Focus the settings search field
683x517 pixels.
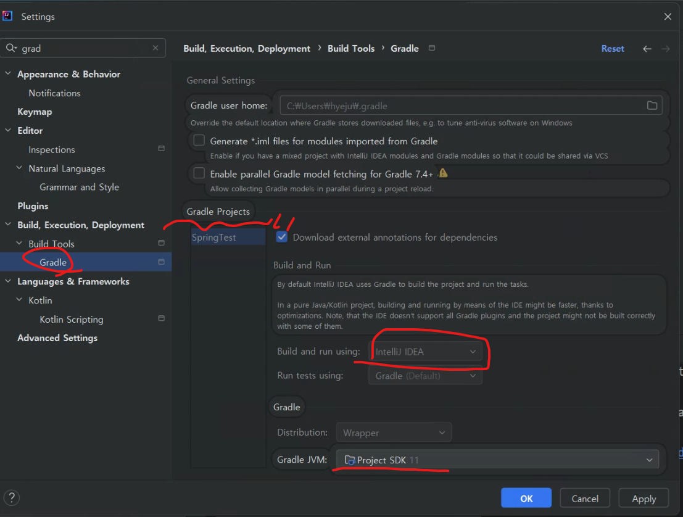click(x=83, y=48)
